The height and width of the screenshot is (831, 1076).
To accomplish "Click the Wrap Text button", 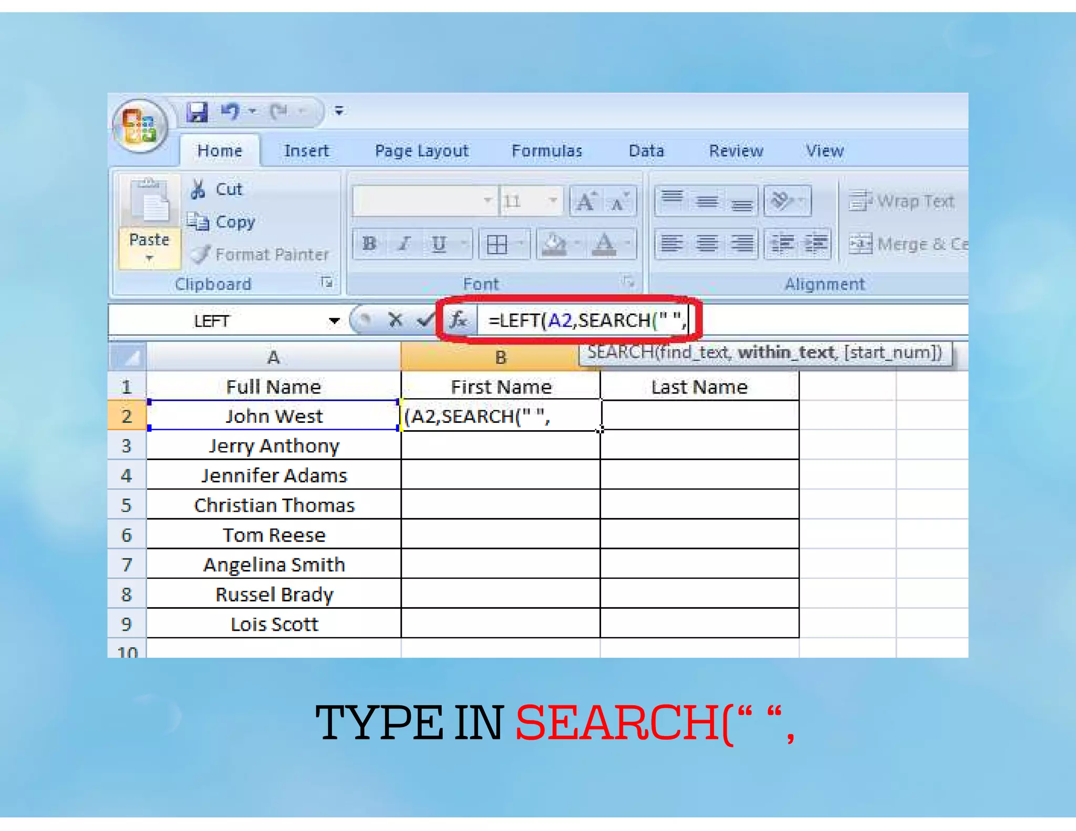I will 902,201.
